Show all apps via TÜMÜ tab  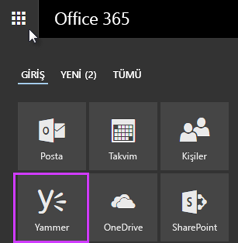127,75
